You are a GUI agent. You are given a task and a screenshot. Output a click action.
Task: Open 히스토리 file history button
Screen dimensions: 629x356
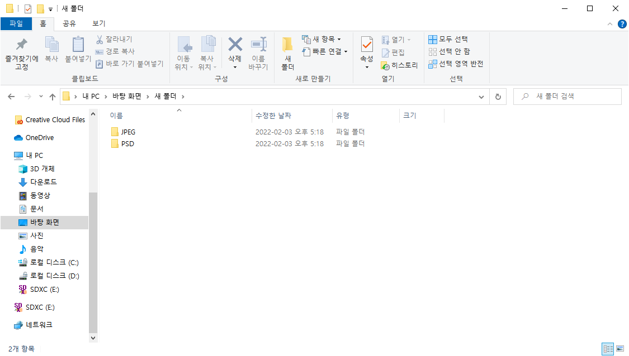click(x=400, y=65)
